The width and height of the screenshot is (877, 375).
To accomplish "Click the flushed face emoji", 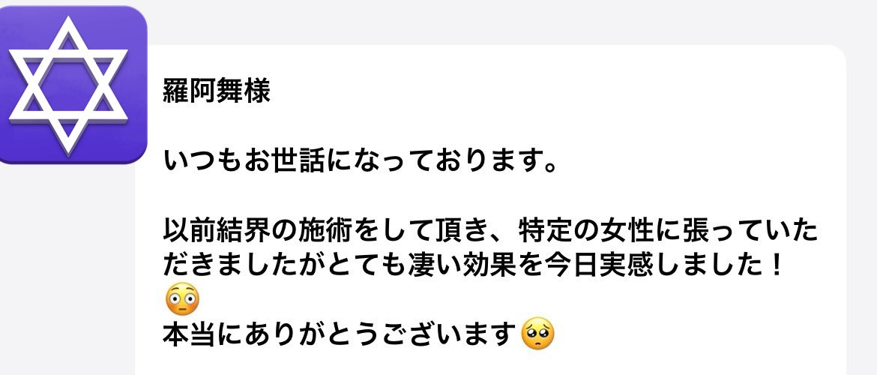I will (x=182, y=299).
